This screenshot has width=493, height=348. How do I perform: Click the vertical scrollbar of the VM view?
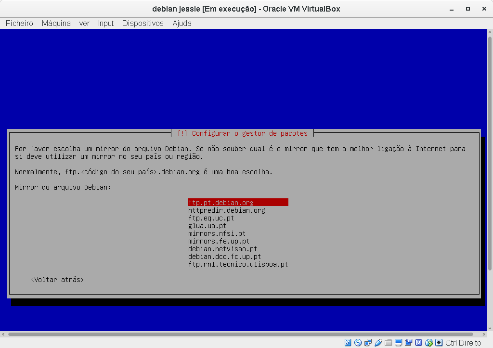490,154
